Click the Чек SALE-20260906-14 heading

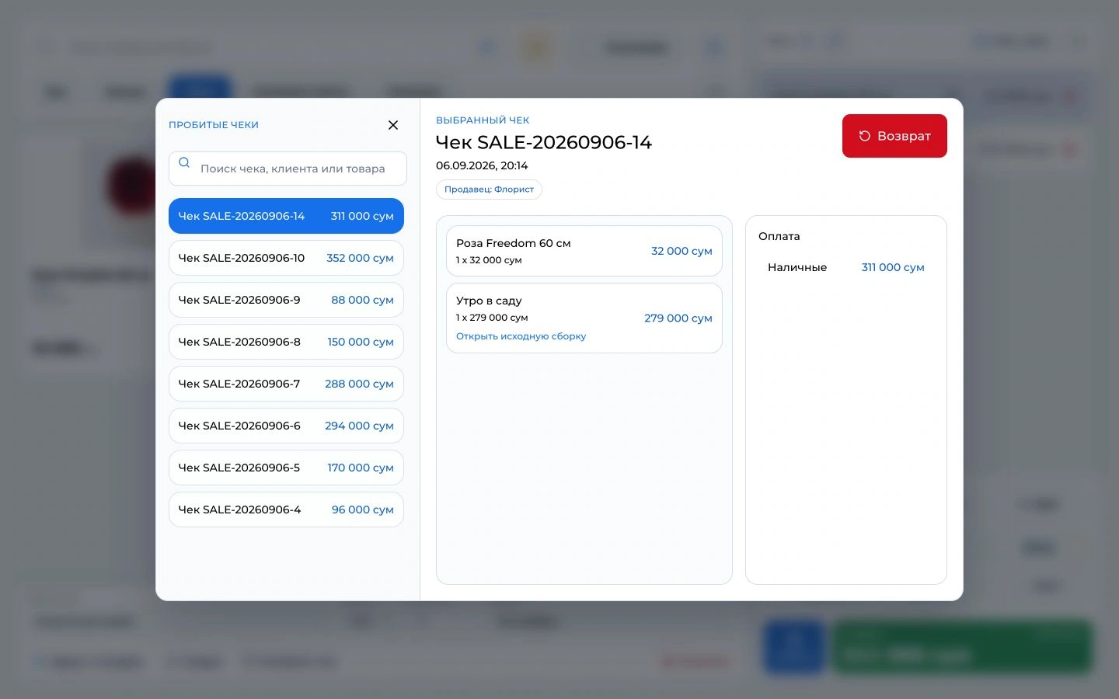[x=544, y=142]
